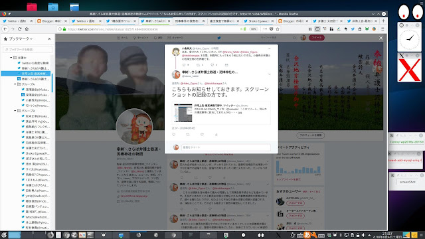Like 小倉秀夫's reply heart icon
425x239 pixels.
click(212, 65)
